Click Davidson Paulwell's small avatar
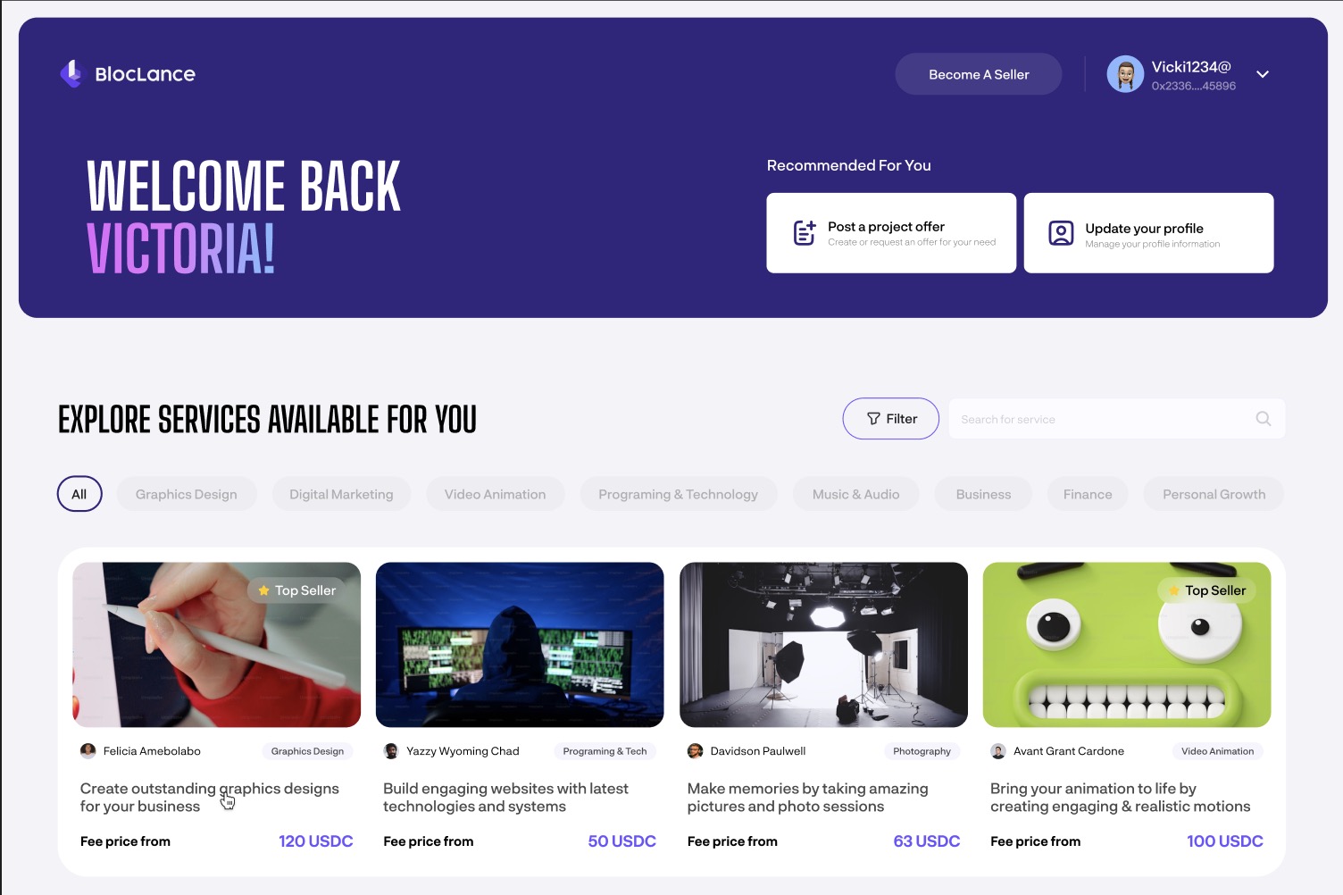Image resolution: width=1343 pixels, height=895 pixels. coord(695,751)
